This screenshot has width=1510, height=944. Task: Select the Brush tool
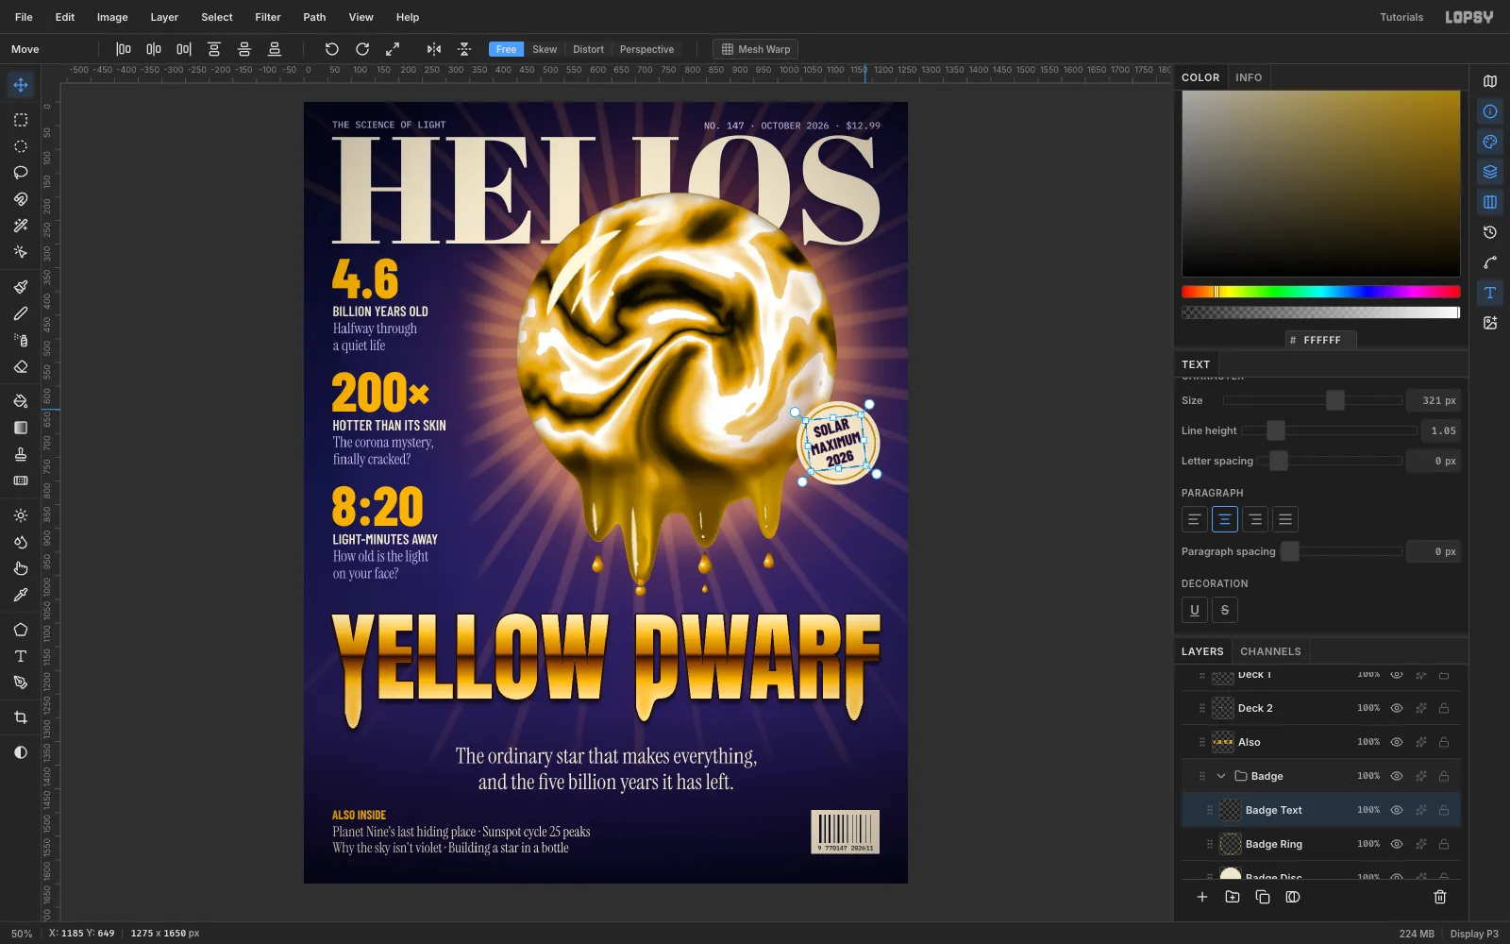pyautogui.click(x=20, y=287)
